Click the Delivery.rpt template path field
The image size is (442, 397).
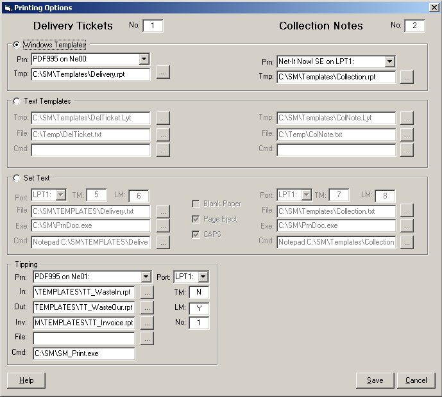pyautogui.click(x=90, y=74)
